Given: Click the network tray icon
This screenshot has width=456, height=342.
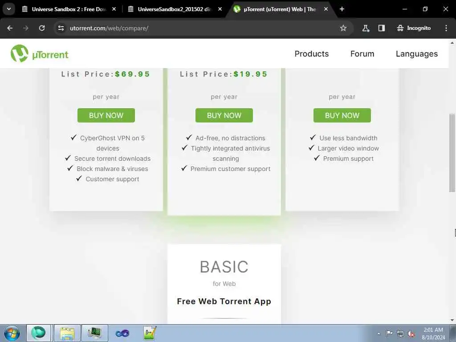Looking at the screenshot, I should click(400, 334).
